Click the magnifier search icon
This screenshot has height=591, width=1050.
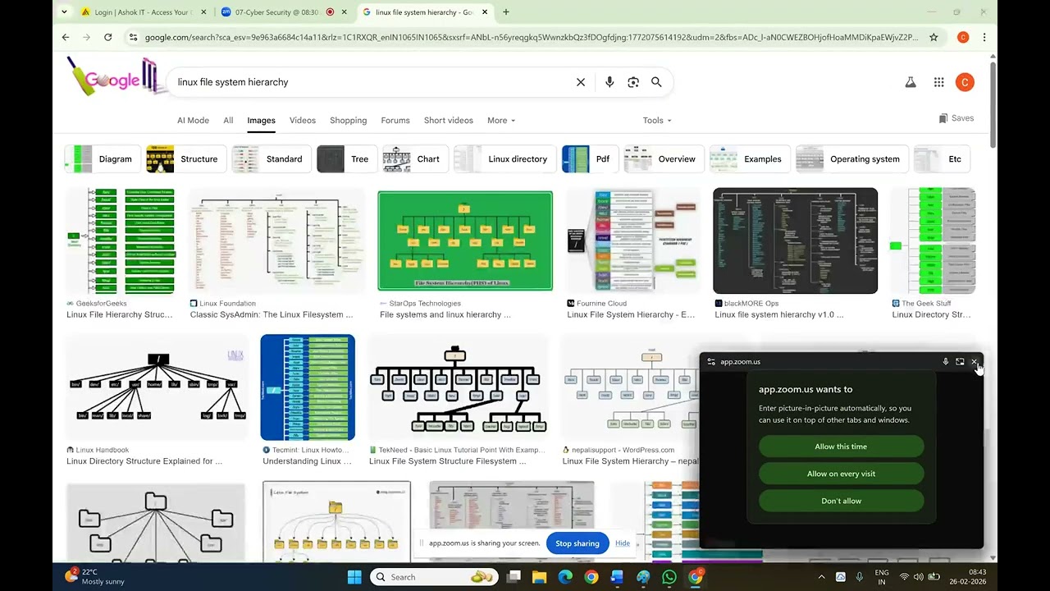coord(656,82)
